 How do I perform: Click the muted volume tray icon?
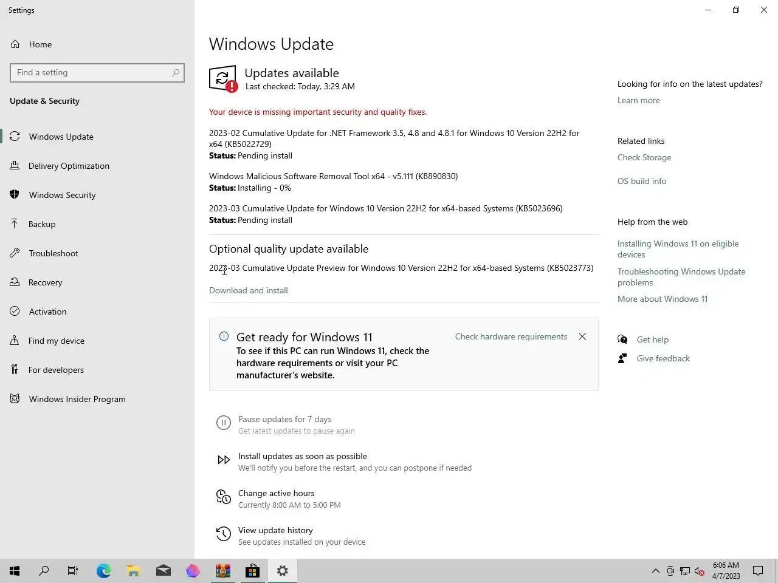700,571
